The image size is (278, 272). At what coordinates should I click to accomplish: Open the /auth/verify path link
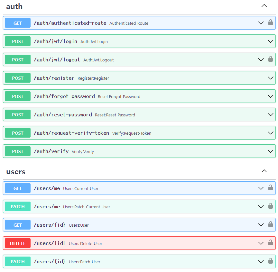51,151
